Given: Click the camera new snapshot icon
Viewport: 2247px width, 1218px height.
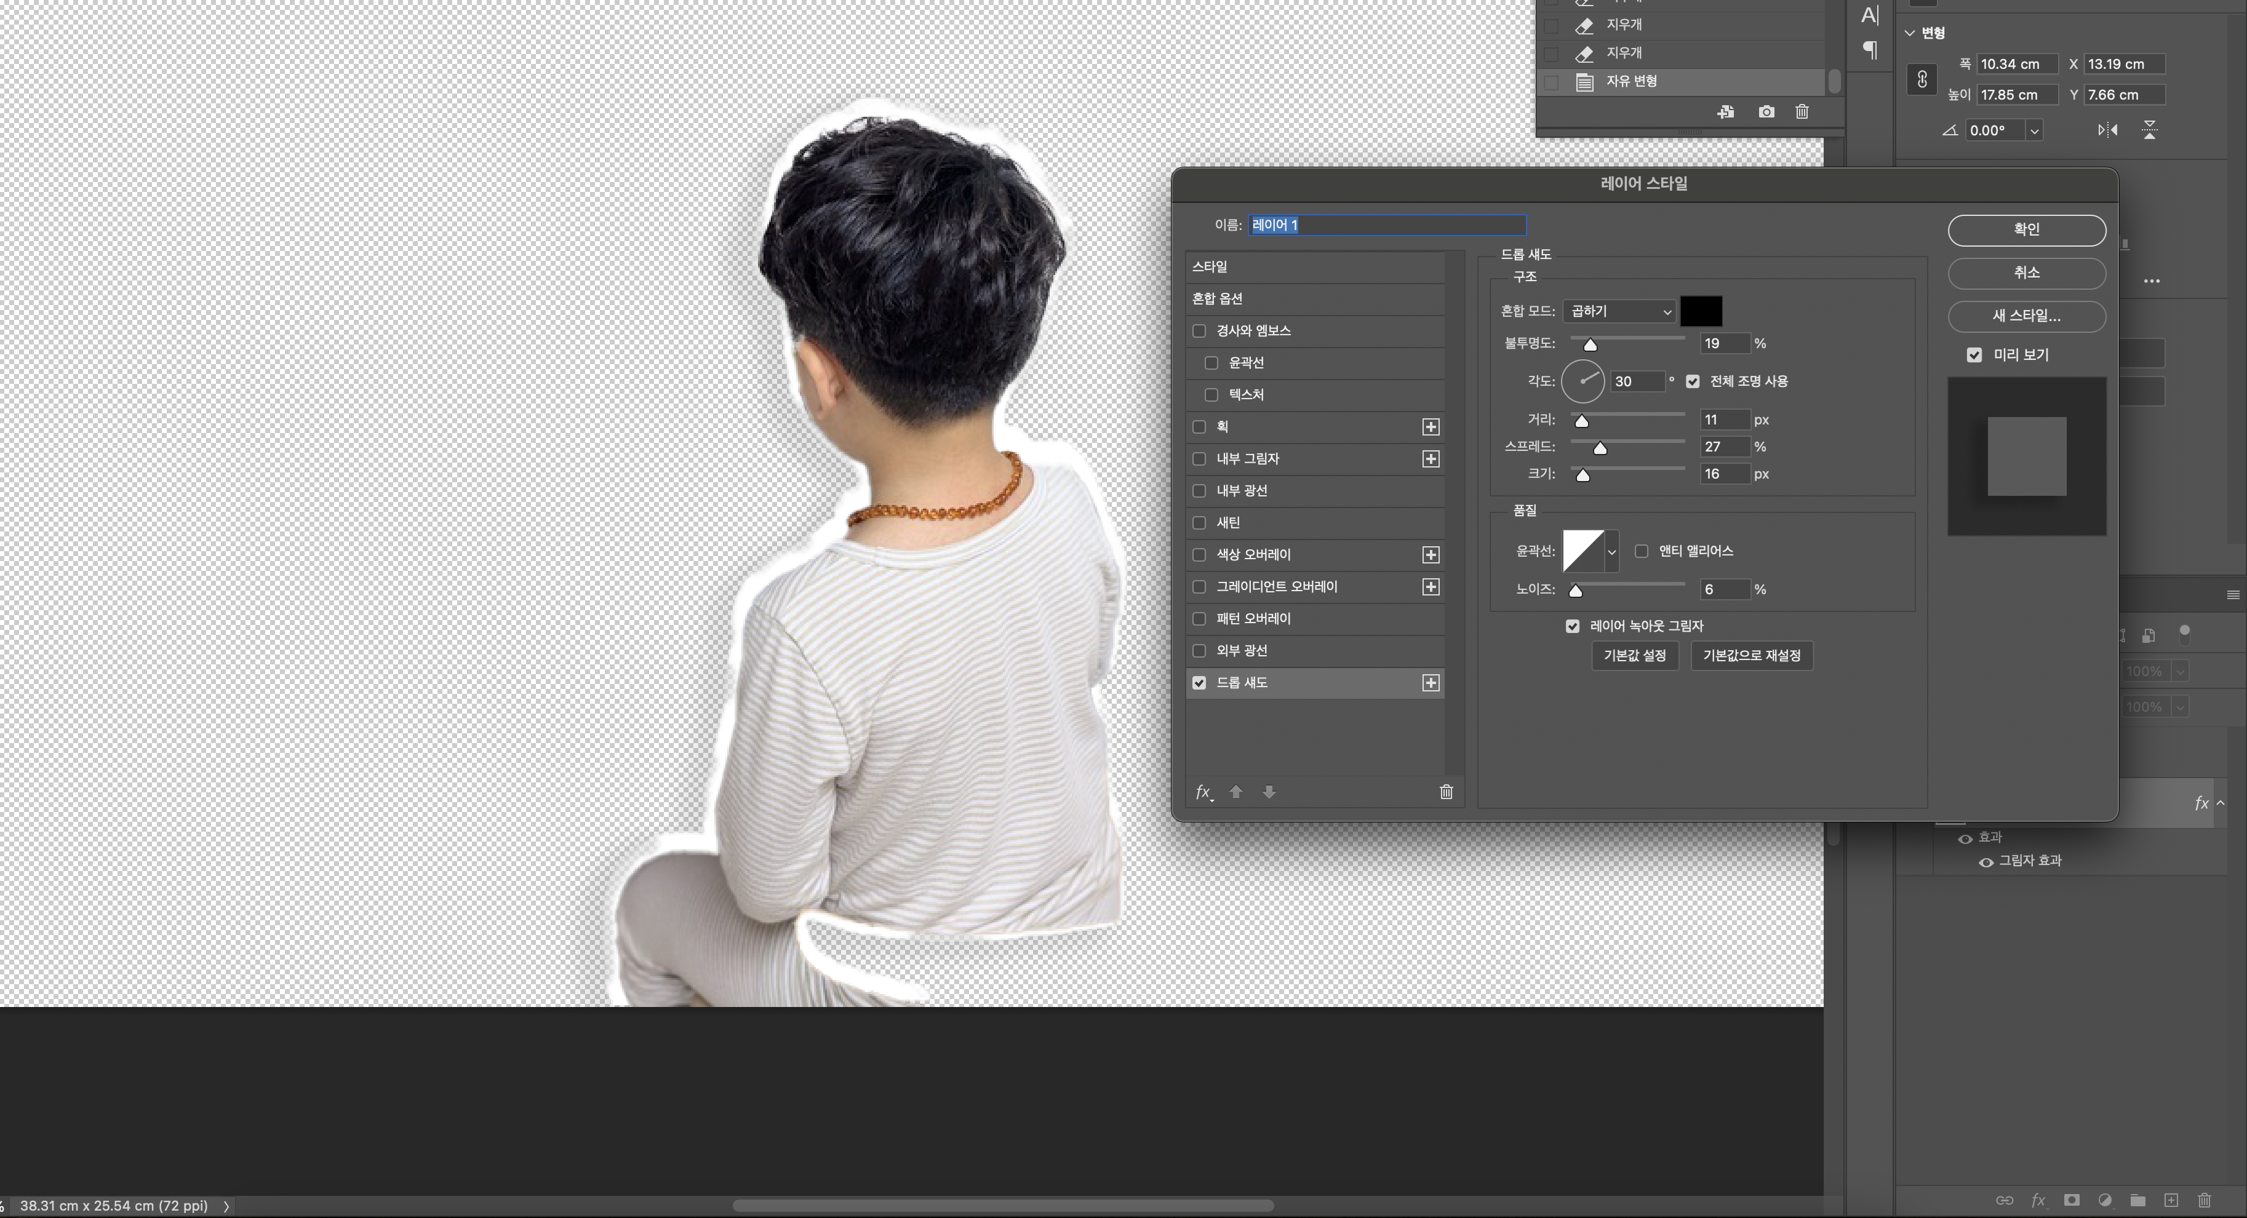Looking at the screenshot, I should (x=1766, y=111).
